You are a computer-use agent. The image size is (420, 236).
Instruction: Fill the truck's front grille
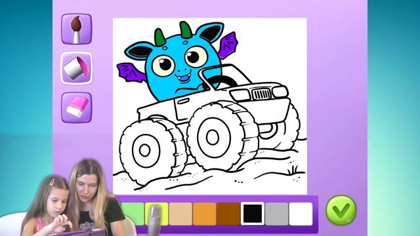point(261,94)
